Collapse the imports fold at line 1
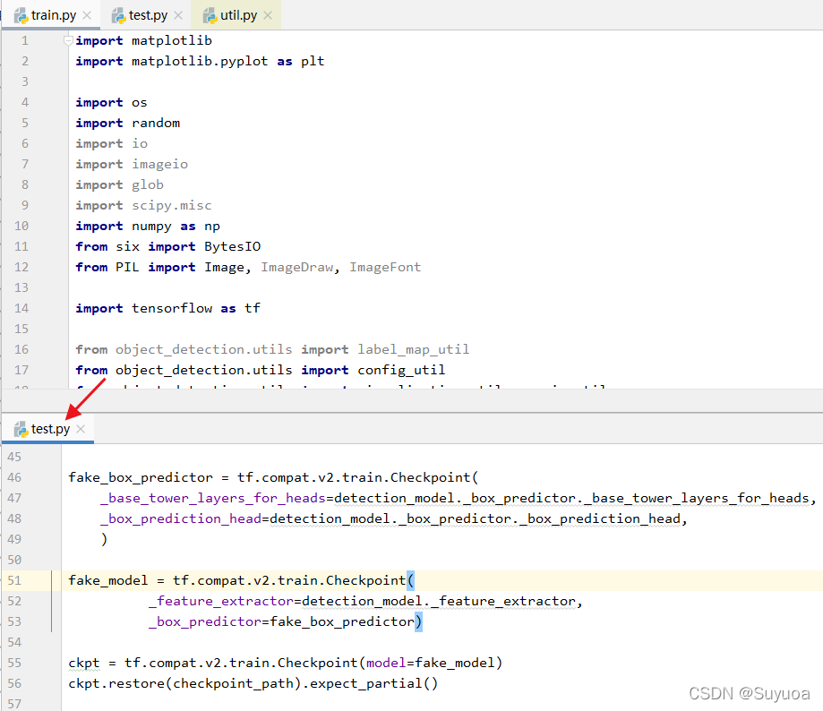Image resolution: width=823 pixels, height=711 pixels. [68, 40]
